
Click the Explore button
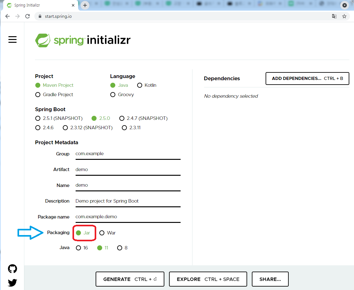[208, 279]
